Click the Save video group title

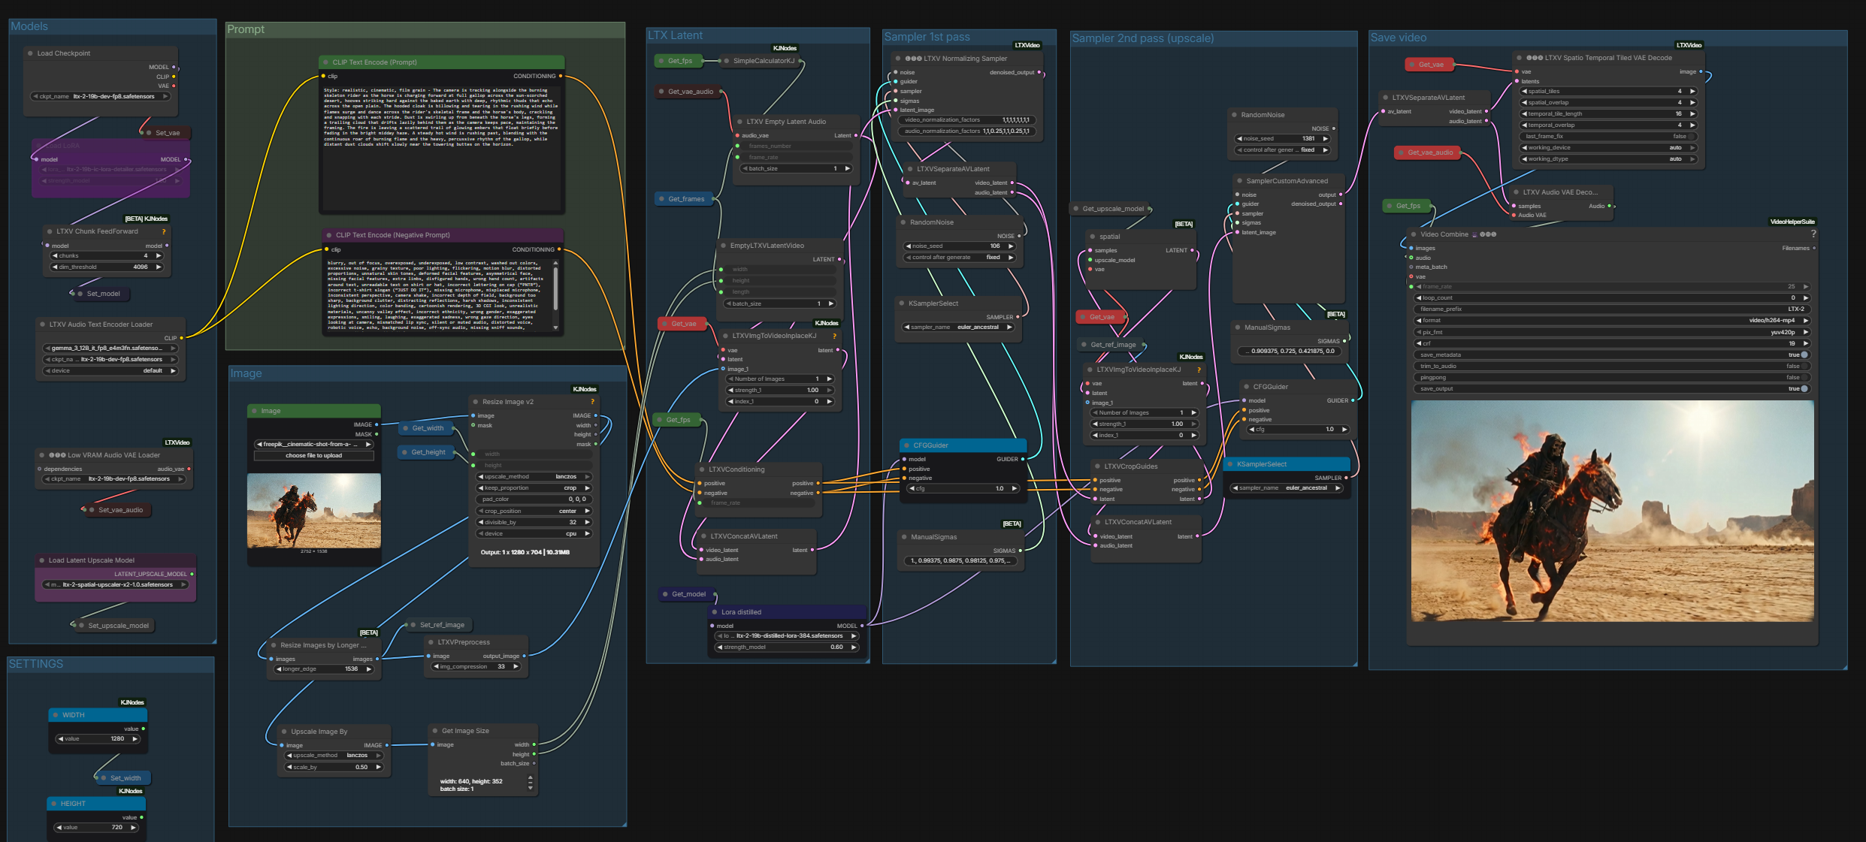pos(1399,38)
